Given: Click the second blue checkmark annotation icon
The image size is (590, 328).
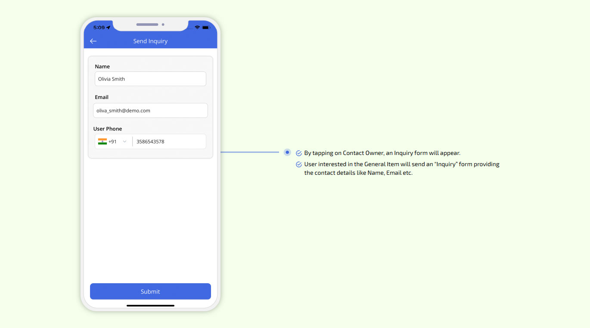Looking at the screenshot, I should tap(298, 164).
